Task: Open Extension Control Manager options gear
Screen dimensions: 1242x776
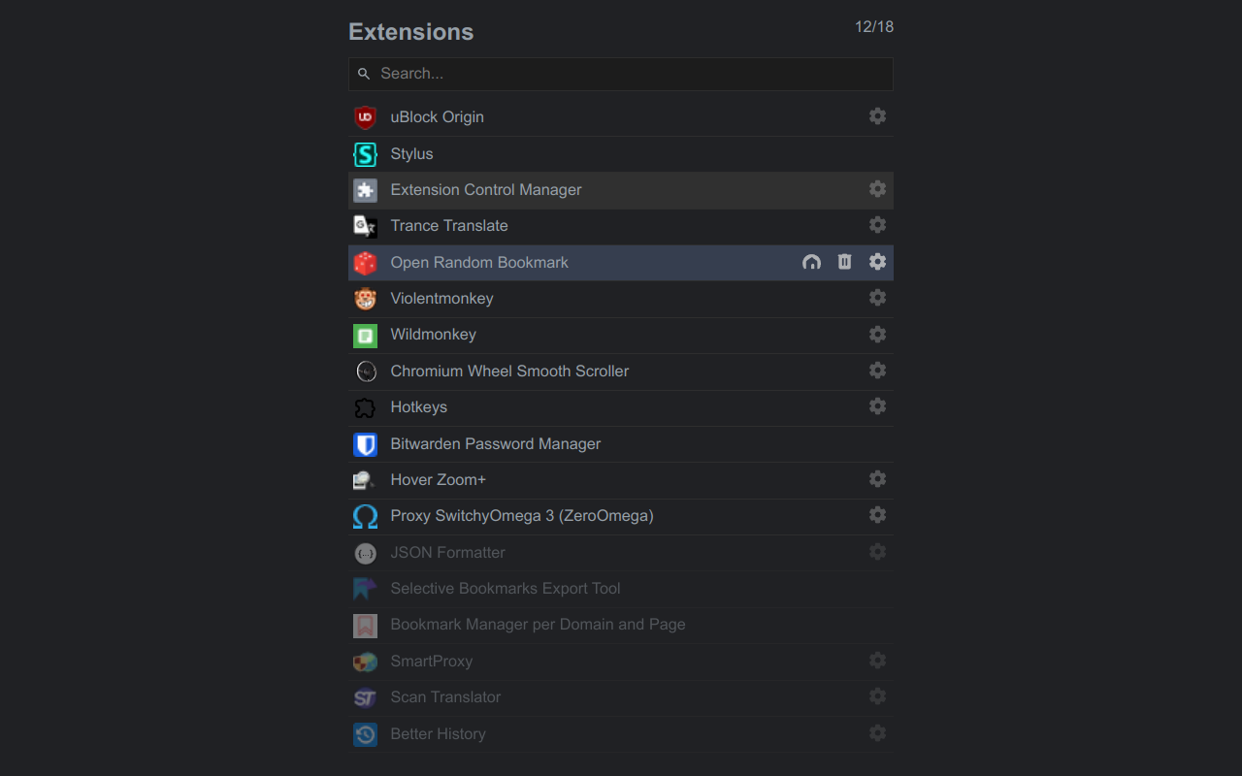Action: tap(877, 189)
